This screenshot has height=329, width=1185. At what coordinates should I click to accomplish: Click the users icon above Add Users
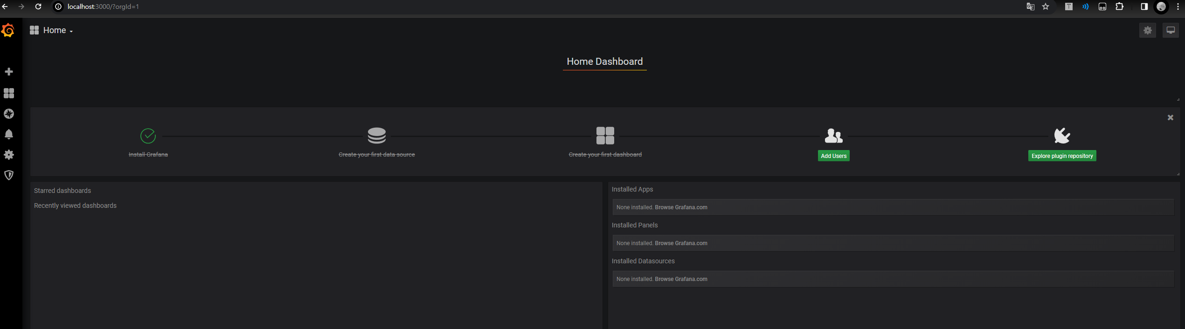[x=834, y=136]
